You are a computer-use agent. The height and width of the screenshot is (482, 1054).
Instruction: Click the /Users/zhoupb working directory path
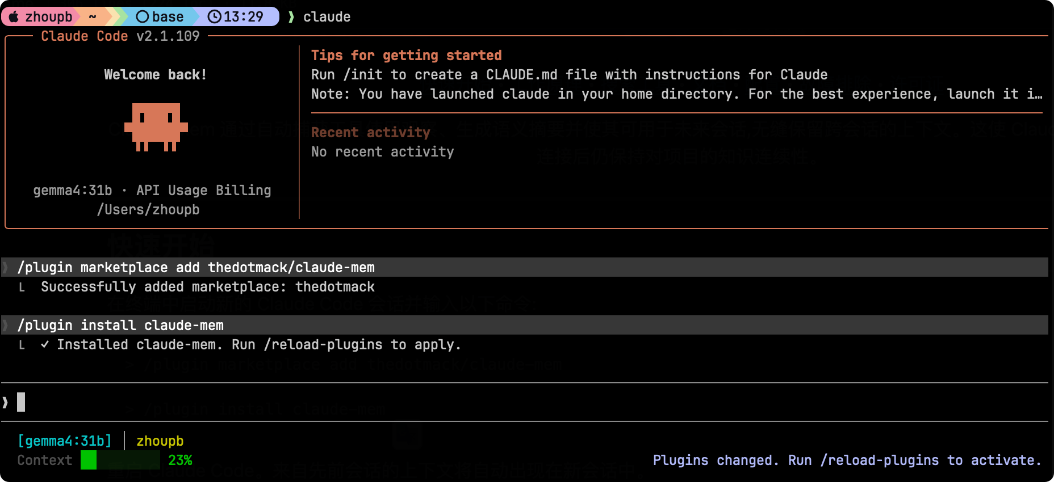click(x=148, y=209)
